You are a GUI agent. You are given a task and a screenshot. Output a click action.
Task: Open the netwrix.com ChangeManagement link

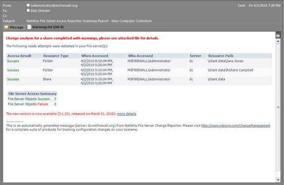[236, 125]
